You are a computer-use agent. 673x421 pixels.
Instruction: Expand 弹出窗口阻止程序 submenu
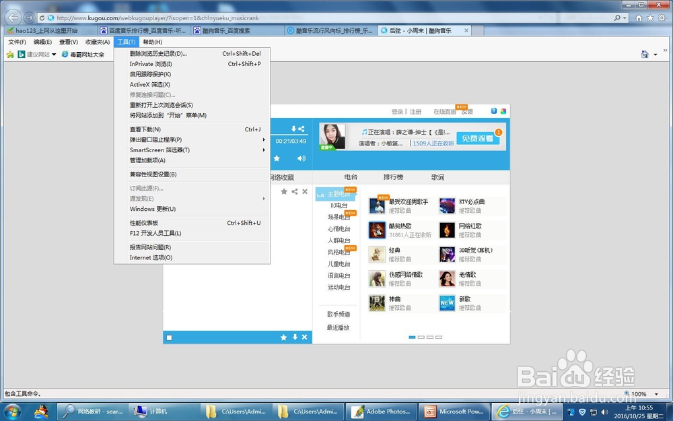pos(264,139)
